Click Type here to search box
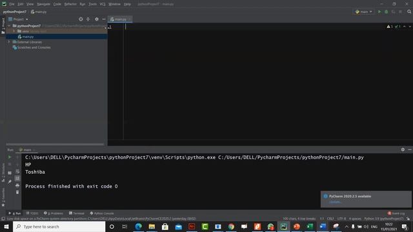The image size is (413, 232). pyautogui.click(x=59, y=226)
